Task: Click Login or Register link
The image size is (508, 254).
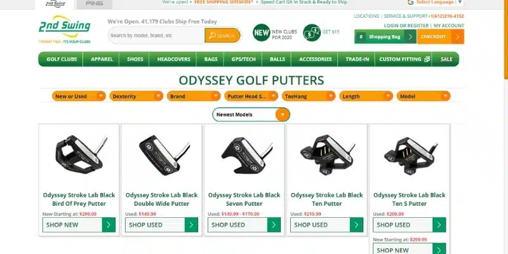Action: 406,25
